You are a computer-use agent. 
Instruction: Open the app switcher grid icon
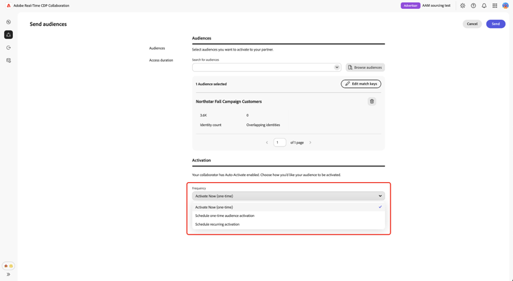(495, 5)
